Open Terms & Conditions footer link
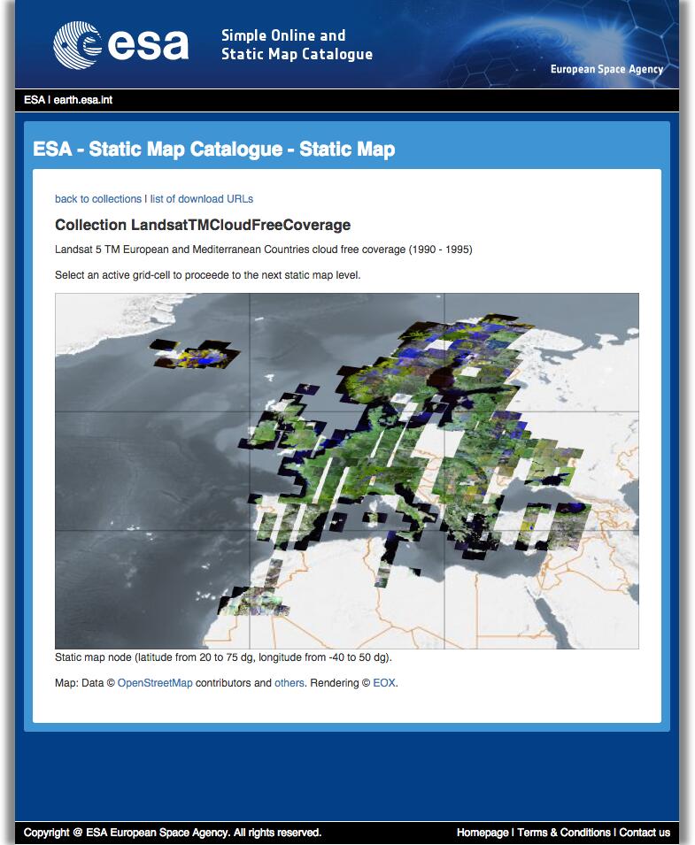The height and width of the screenshot is (845, 695). click(x=564, y=832)
